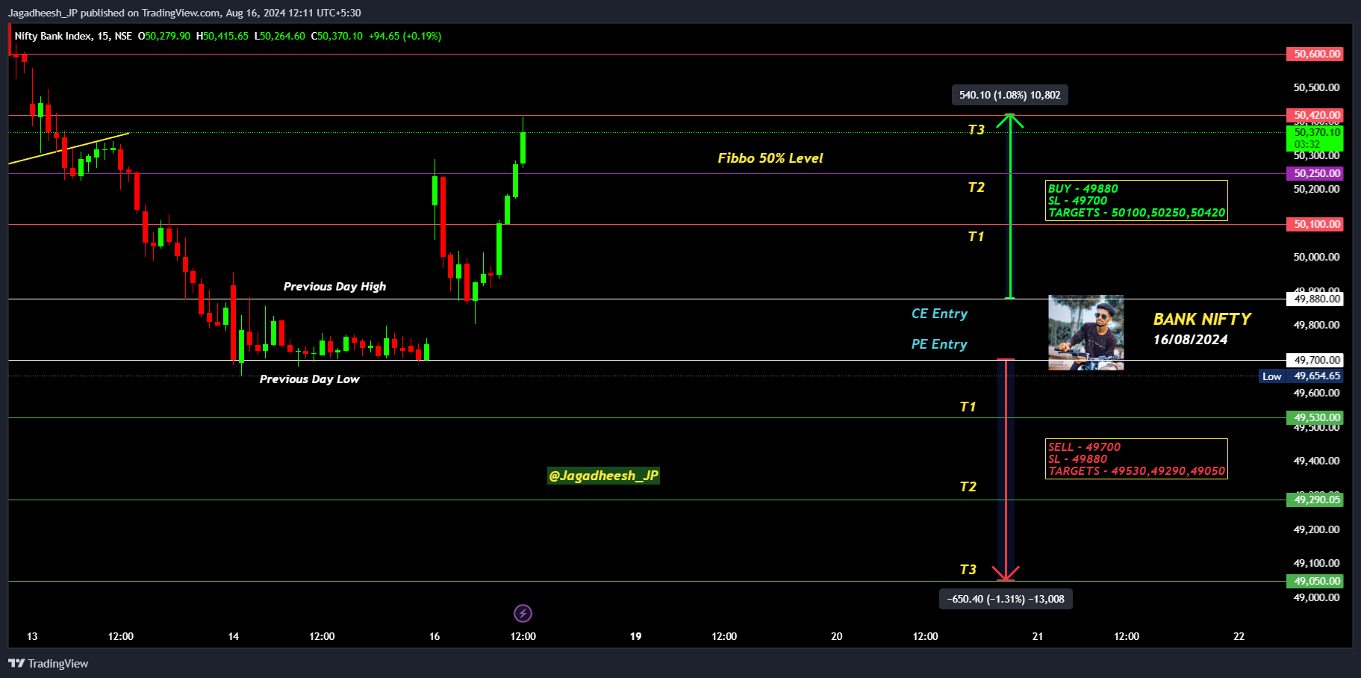1361x678 pixels.
Task: Click the 50,100.00 red price label
Action: pyautogui.click(x=1315, y=224)
